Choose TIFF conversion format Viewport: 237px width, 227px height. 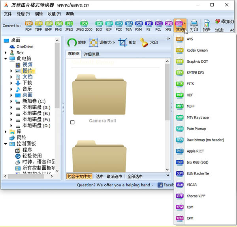[39, 25]
